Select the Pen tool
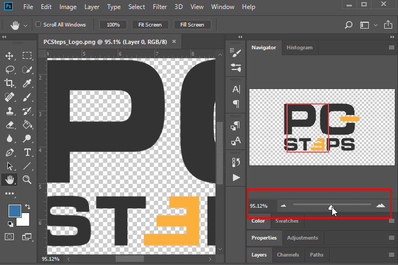Viewport: 398px width, 265px height. [x=10, y=153]
